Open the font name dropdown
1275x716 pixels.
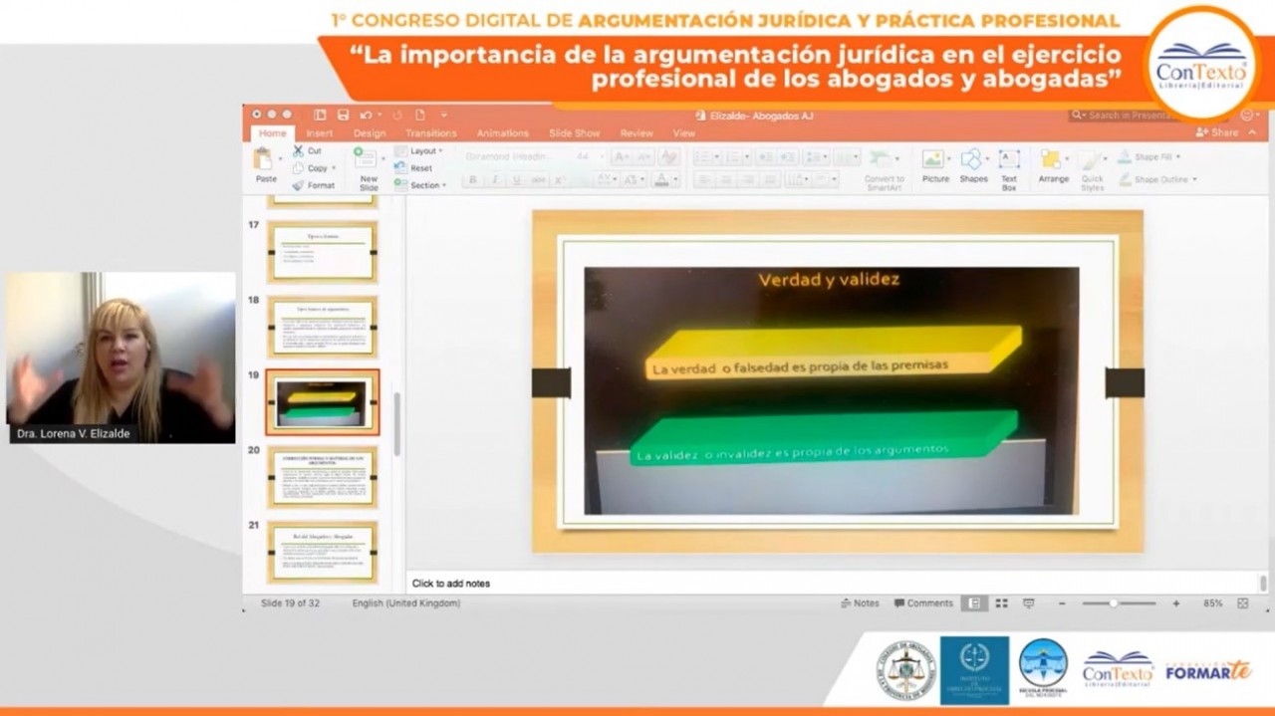pyautogui.click(x=515, y=156)
